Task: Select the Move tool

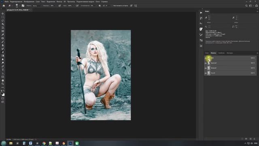Action: pos(3,13)
